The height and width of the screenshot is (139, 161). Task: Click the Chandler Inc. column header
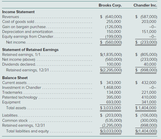coord(145,5)
